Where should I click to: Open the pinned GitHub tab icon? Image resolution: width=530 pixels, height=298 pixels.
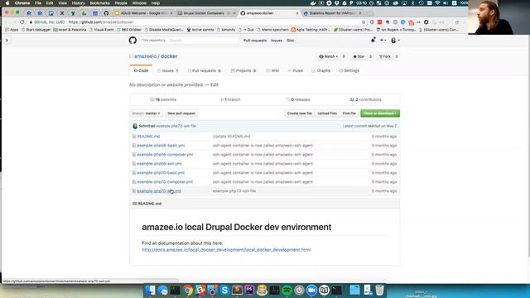tap(106, 13)
